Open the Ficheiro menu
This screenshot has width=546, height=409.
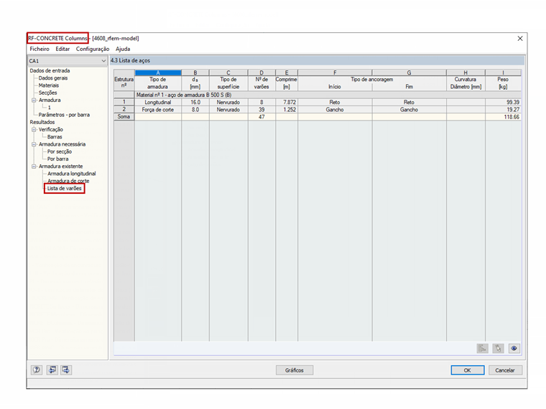tap(40, 49)
